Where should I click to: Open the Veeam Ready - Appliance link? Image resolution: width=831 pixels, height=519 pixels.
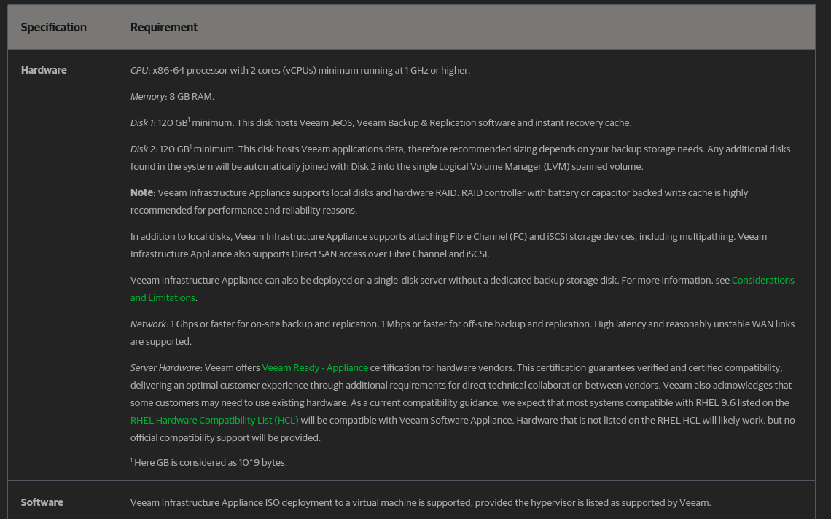pyautogui.click(x=315, y=368)
